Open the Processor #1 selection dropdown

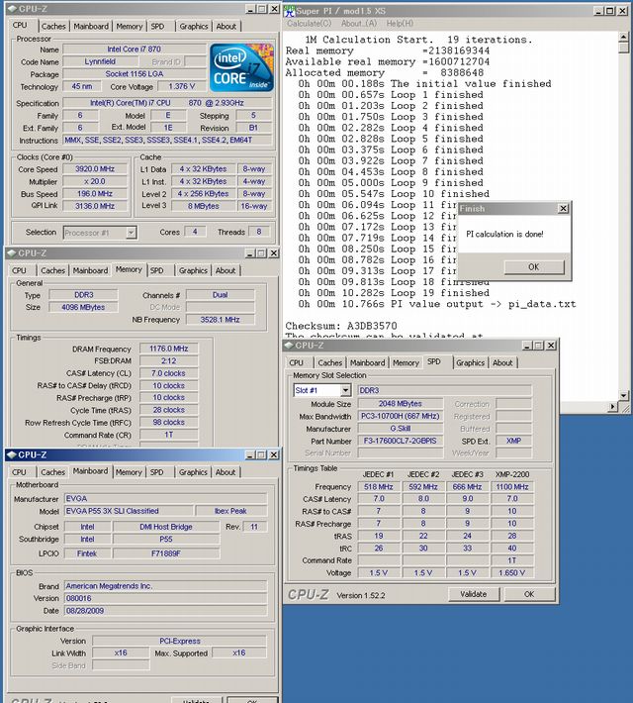(131, 233)
